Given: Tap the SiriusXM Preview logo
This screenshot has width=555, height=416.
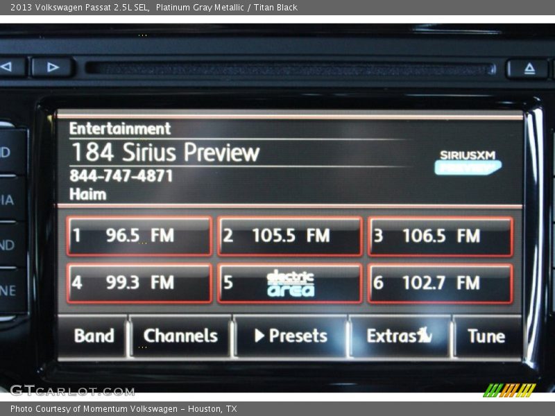Looking at the screenshot, I should click(468, 162).
